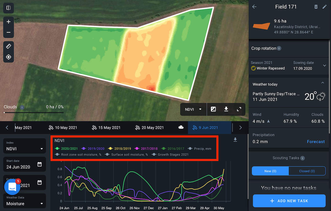331x211 pixels.
Task: Select the 15 May 2021 date tab
Action: coord(106,127)
